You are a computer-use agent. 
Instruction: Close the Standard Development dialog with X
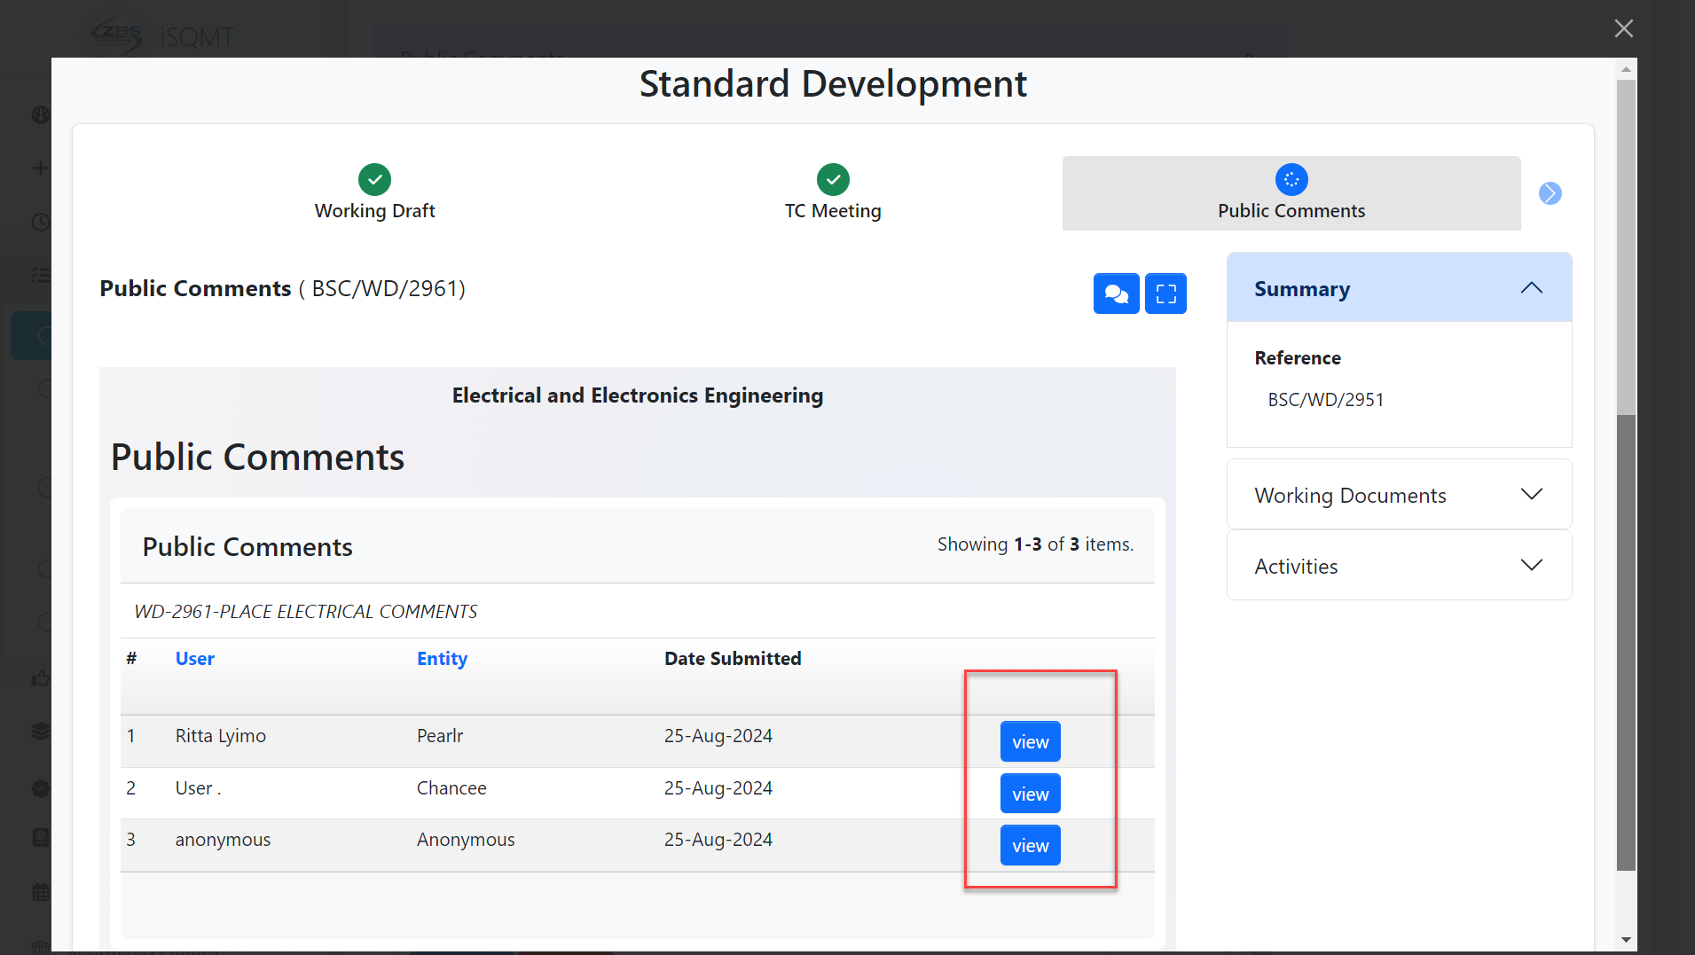[1623, 28]
